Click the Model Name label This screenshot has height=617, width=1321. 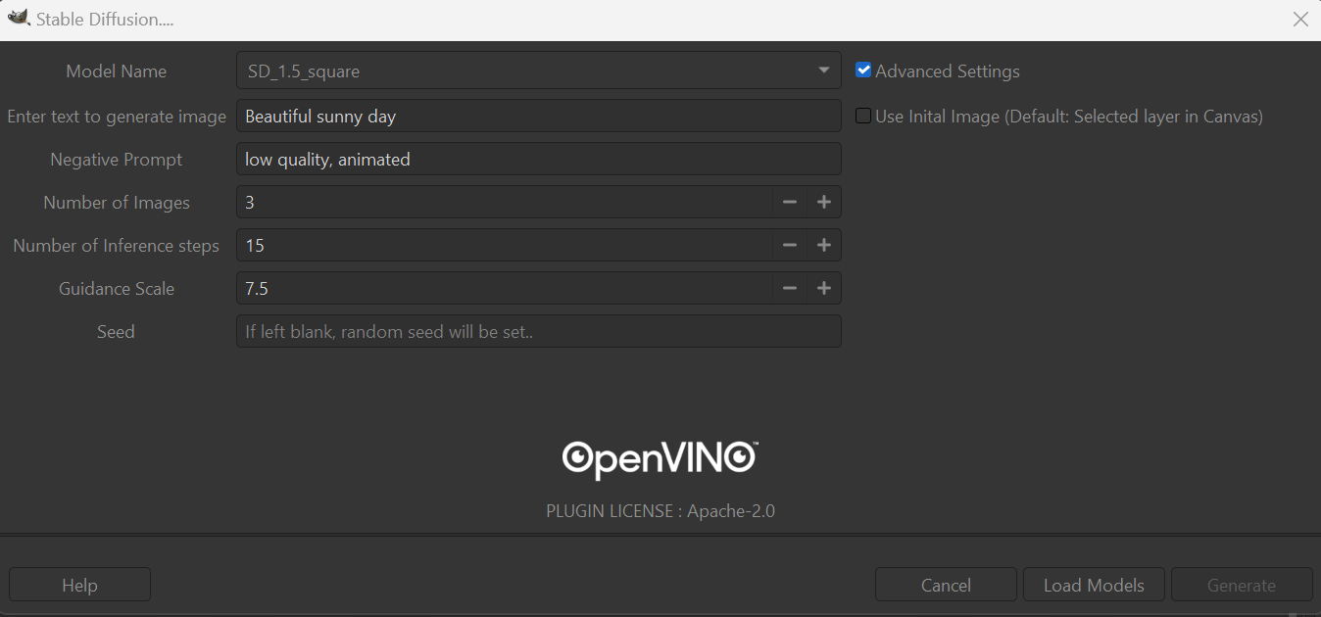click(117, 71)
